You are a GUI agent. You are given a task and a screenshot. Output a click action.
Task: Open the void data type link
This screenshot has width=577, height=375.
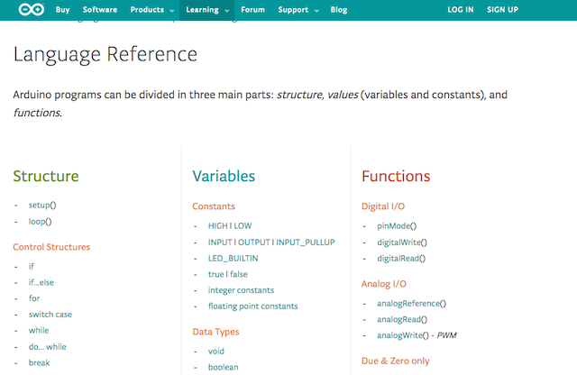(215, 351)
